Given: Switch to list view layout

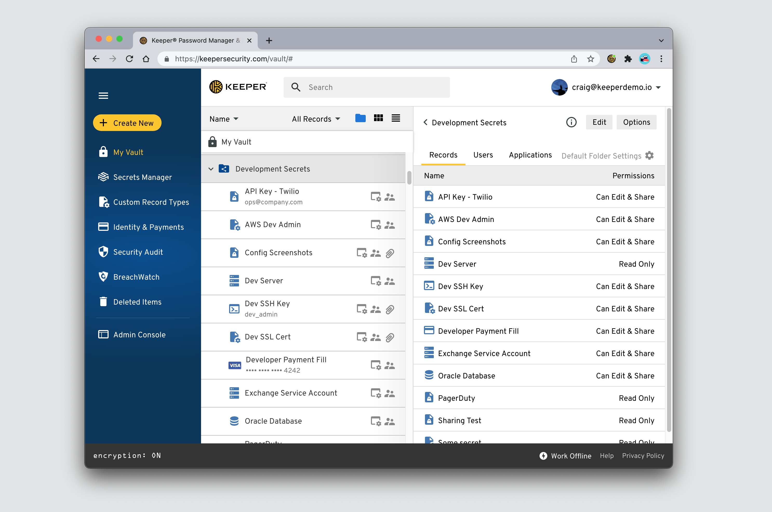Looking at the screenshot, I should click(x=395, y=118).
